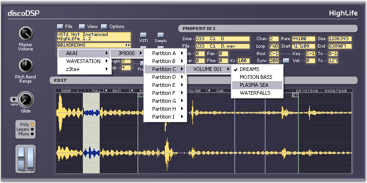Click the zoom in plus button
The width and height of the screenshot is (367, 183).
tap(78, 91)
